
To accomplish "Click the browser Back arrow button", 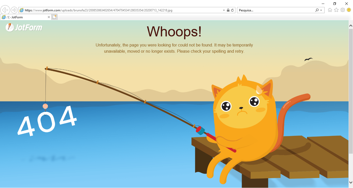I will [x=5, y=10].
